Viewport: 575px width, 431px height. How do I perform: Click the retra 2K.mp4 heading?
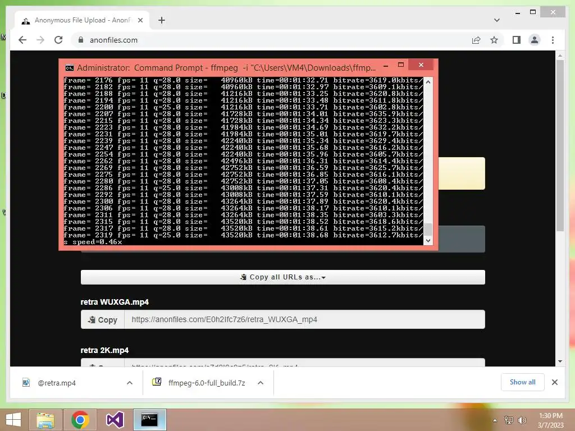pos(104,350)
